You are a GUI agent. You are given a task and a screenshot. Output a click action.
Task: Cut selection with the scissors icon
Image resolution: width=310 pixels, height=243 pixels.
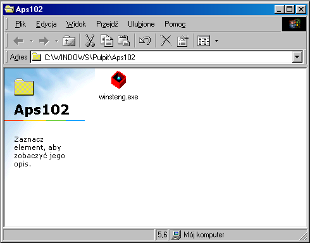point(90,40)
